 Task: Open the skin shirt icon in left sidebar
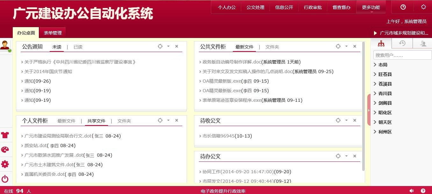pos(5,135)
